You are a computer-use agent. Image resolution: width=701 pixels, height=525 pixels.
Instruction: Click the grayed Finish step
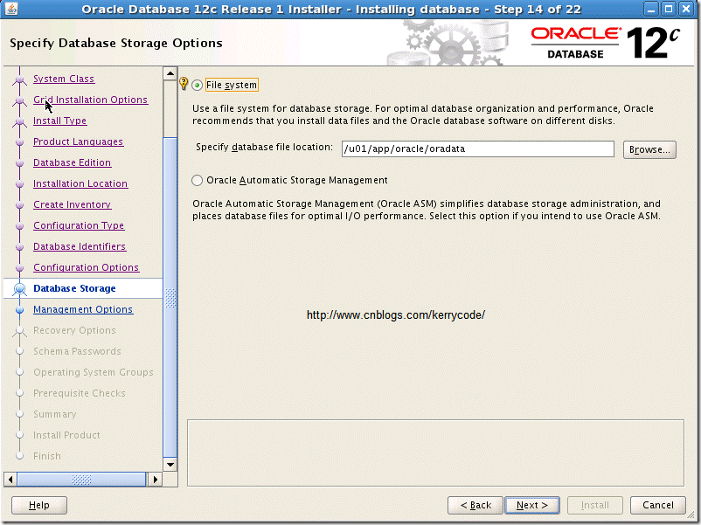pos(47,457)
